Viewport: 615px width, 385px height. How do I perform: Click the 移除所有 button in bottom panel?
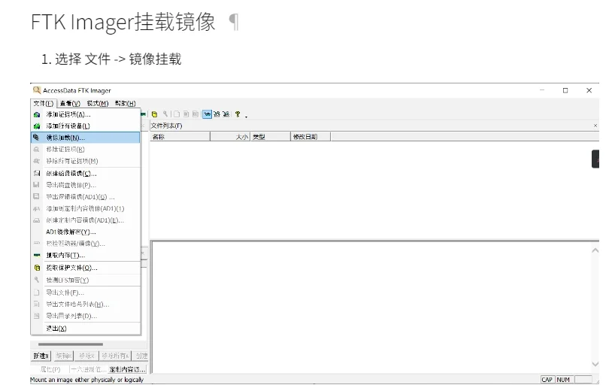point(115,356)
